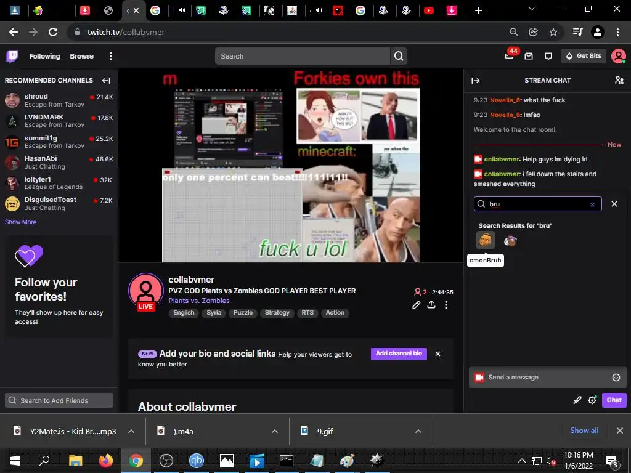Open the browser media control icon
The height and width of the screenshot is (473, 631).
(577, 32)
